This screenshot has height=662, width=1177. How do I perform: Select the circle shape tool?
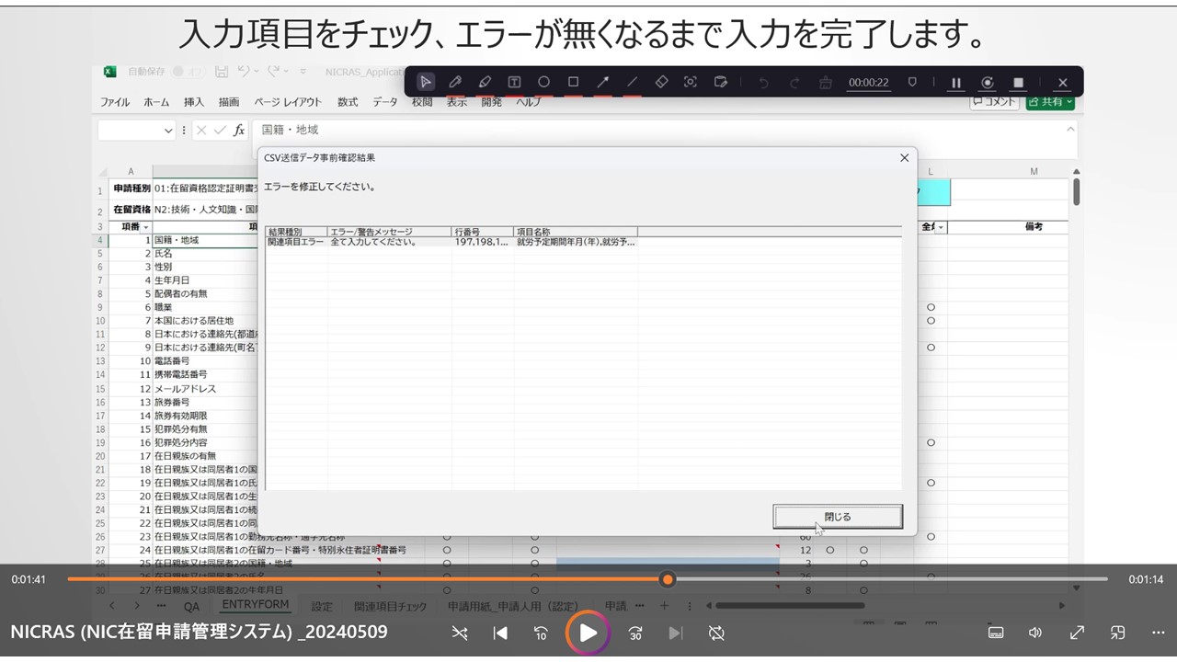point(543,82)
